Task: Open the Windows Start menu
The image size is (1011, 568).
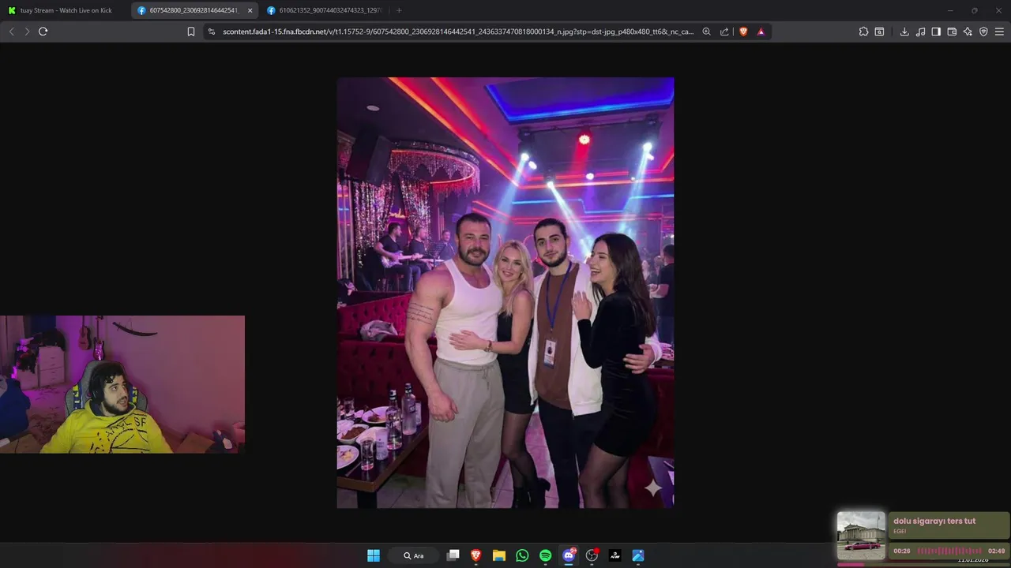Action: [374, 555]
